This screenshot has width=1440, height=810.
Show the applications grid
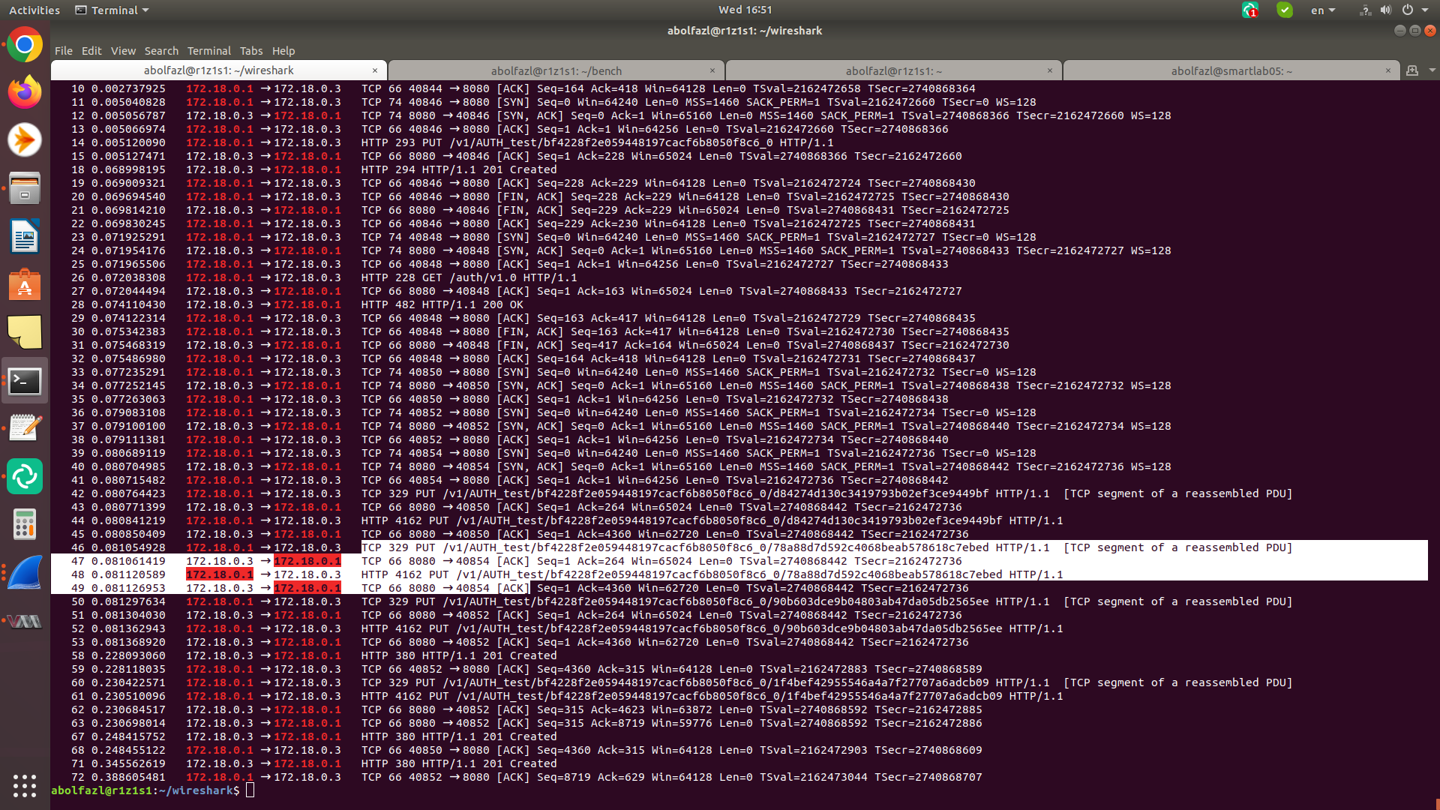[25, 785]
